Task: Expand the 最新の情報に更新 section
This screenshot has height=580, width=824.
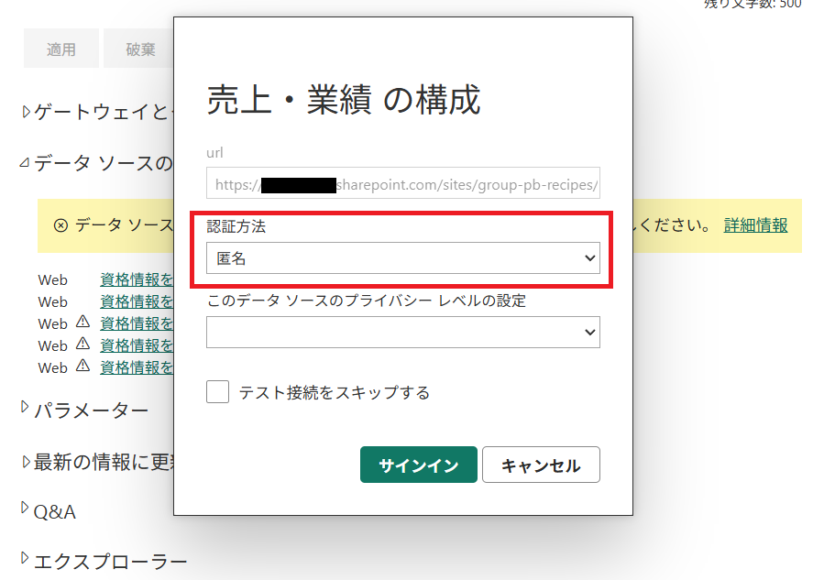Action: (26, 461)
